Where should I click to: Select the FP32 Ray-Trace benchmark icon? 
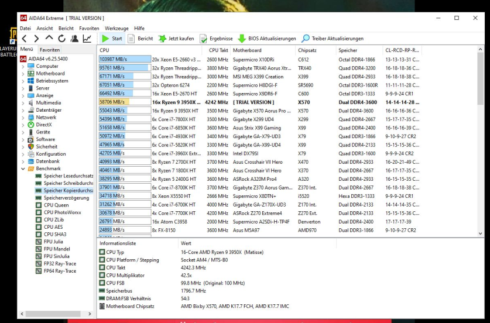[39, 264]
